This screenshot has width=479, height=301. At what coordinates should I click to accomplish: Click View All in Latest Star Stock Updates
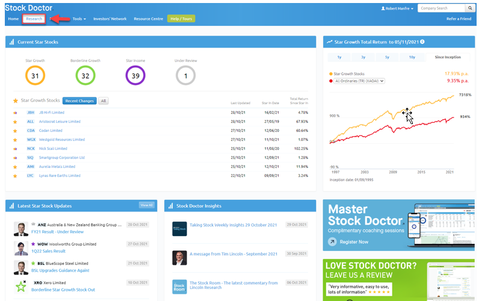pos(147,205)
